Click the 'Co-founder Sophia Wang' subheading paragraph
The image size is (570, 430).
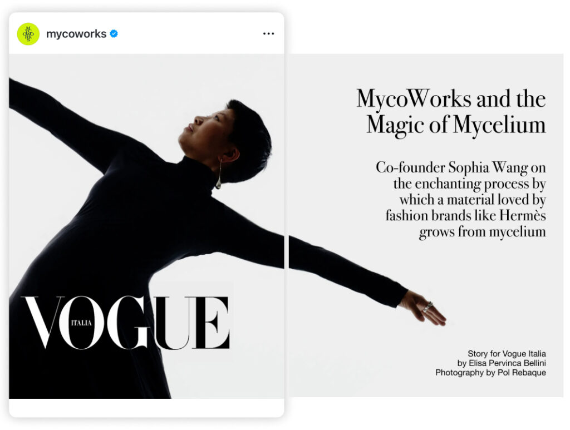[461, 200]
